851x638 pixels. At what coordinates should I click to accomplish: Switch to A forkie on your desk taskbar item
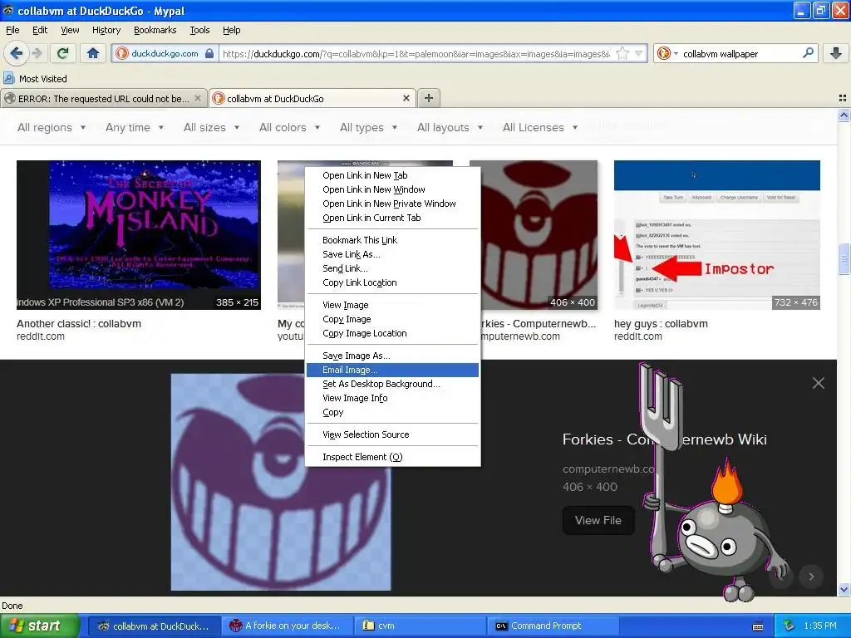click(x=287, y=626)
